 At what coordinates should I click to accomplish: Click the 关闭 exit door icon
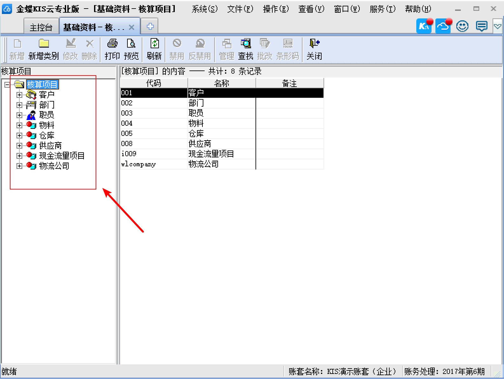pyautogui.click(x=314, y=43)
